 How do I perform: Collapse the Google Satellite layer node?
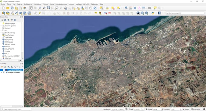point(1,72)
